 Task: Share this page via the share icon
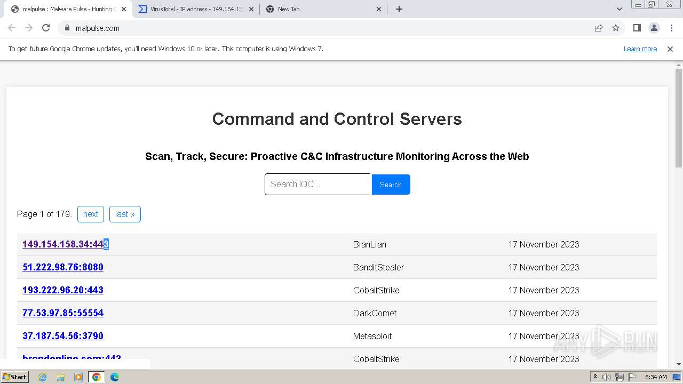point(599,28)
